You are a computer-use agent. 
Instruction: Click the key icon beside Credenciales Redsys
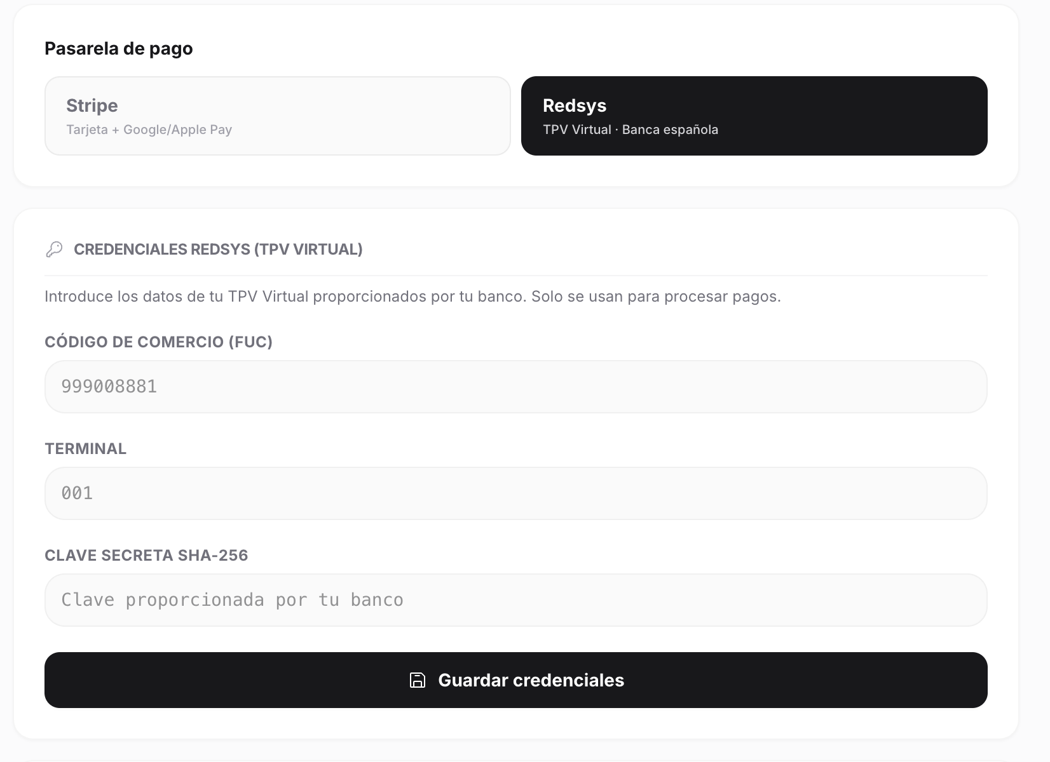pos(54,250)
